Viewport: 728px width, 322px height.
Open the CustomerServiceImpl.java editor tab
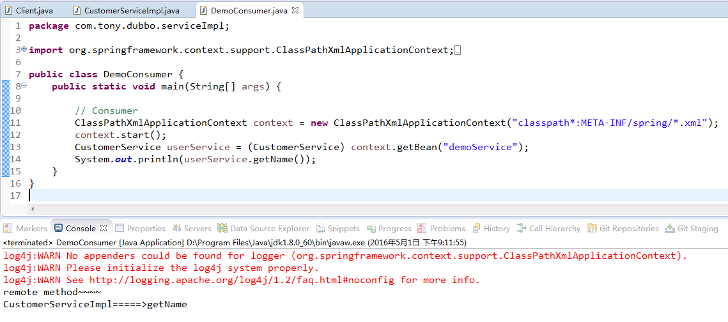132,10
